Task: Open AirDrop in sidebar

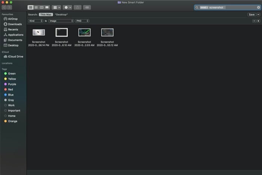Action: (x=13, y=19)
